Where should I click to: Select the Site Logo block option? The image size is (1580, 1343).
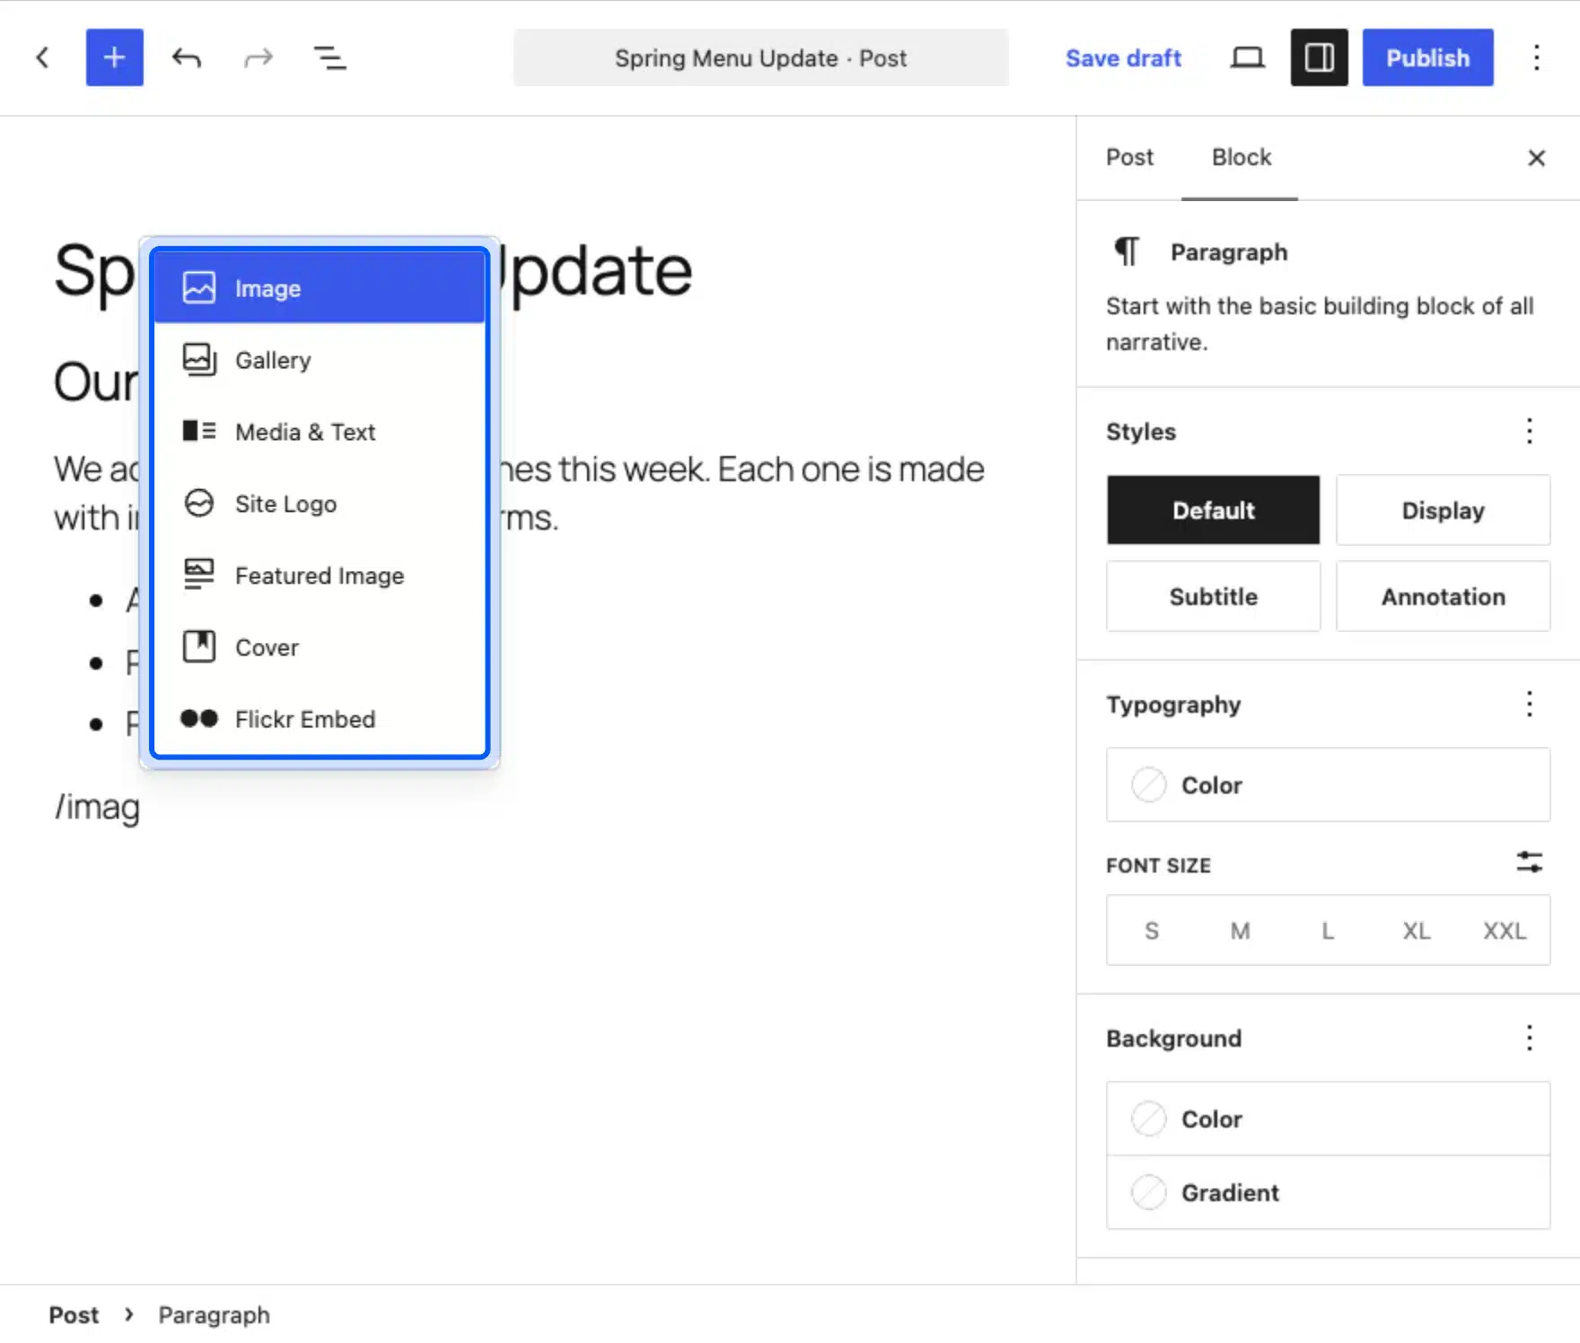[320, 504]
